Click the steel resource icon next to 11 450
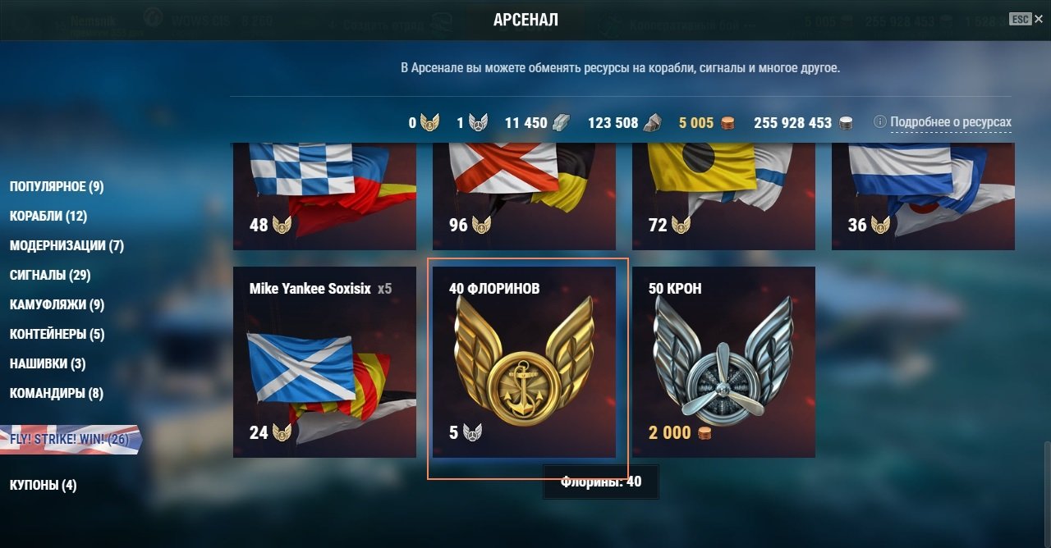1051x548 pixels. click(x=560, y=123)
